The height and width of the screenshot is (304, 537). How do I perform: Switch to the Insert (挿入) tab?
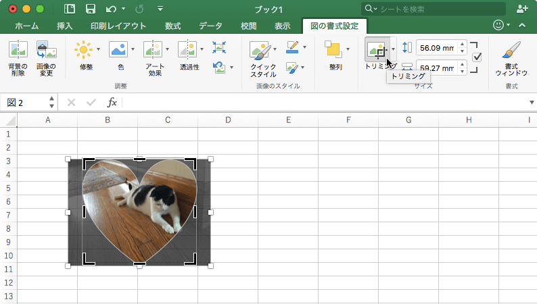[64, 26]
